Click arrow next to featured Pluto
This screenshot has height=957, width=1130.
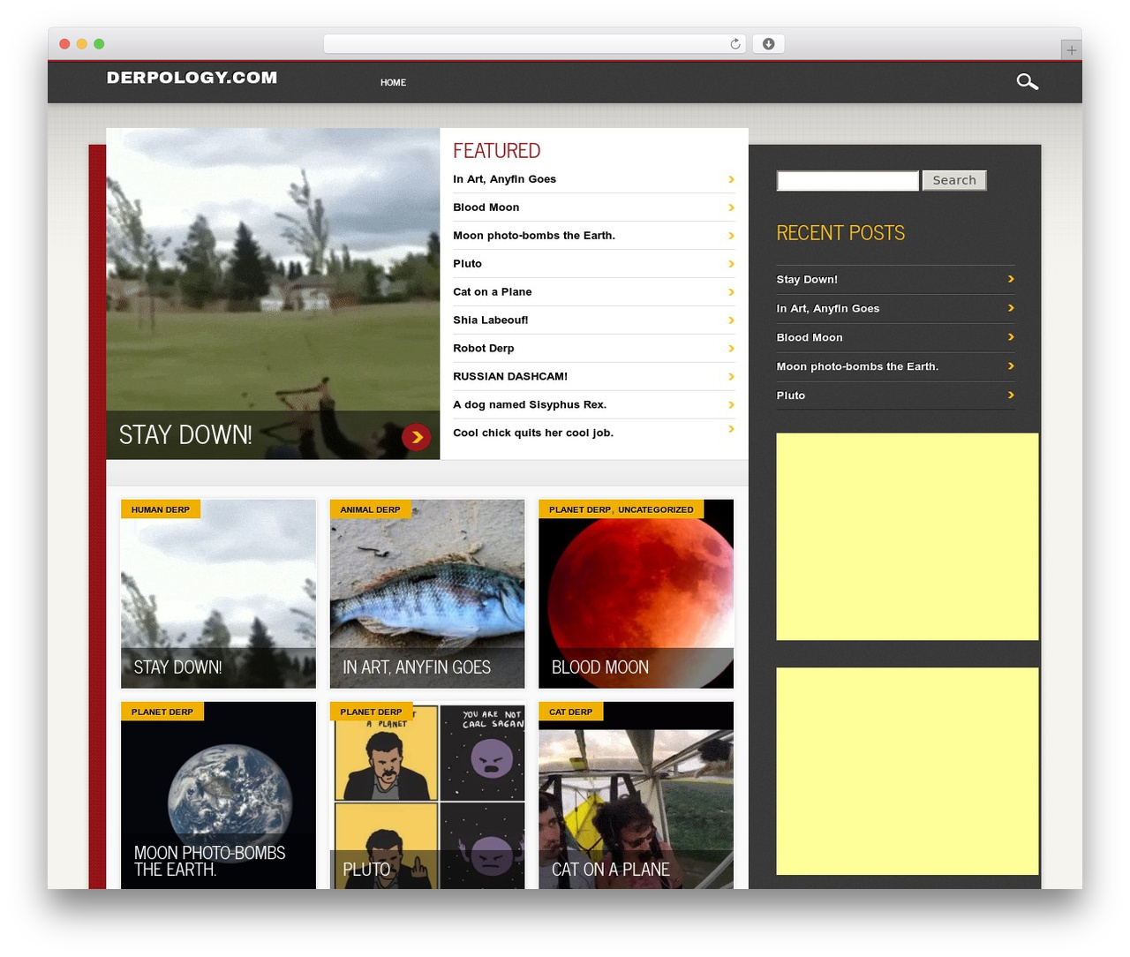click(x=731, y=264)
